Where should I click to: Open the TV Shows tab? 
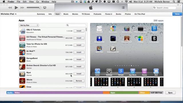(86, 14)
